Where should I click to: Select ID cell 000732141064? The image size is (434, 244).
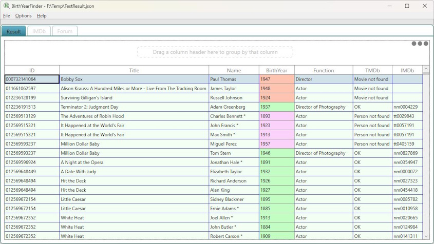32,79
